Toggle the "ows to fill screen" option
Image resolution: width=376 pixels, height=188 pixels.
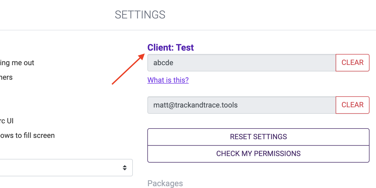27,136
